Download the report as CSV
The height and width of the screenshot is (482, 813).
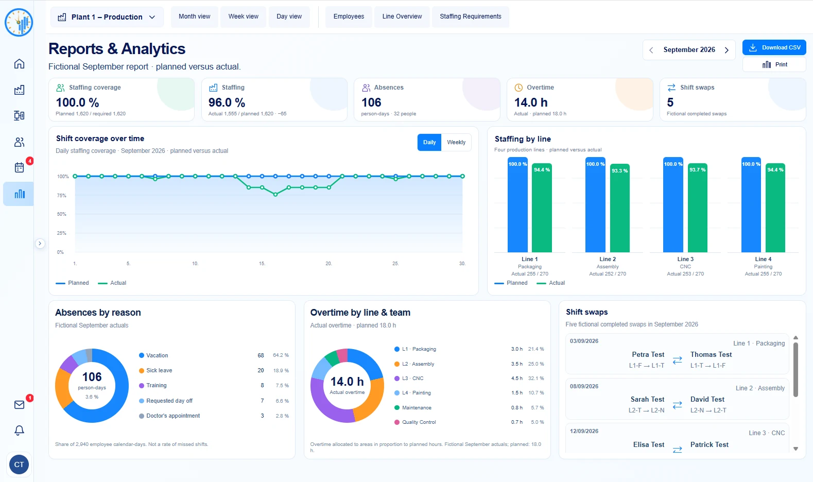pos(774,47)
